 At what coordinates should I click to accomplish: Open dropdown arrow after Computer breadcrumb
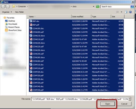click(x=27, y=7)
